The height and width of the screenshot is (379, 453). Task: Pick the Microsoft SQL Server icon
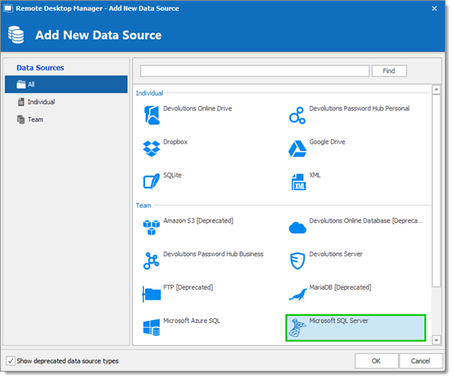298,328
